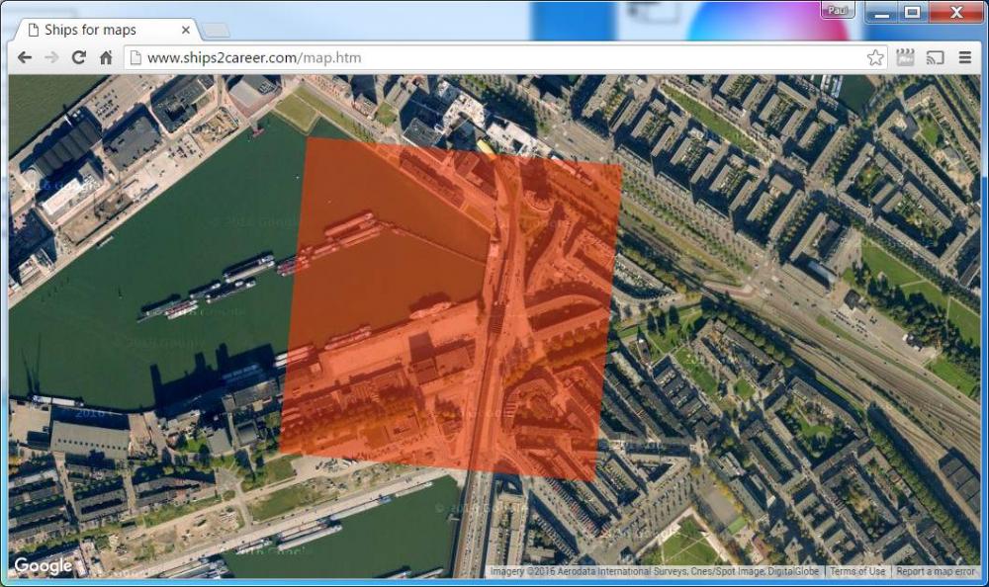Click the Imagery ©2016 attribution text
Image resolution: width=989 pixels, height=587 pixels.
(654, 571)
